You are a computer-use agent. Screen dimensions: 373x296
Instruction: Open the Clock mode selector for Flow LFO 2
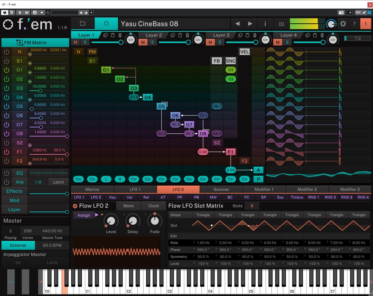tap(153, 206)
